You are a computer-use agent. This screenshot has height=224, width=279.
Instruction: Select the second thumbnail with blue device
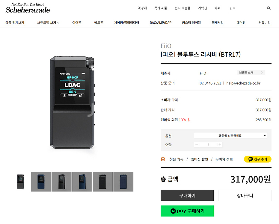41,182
